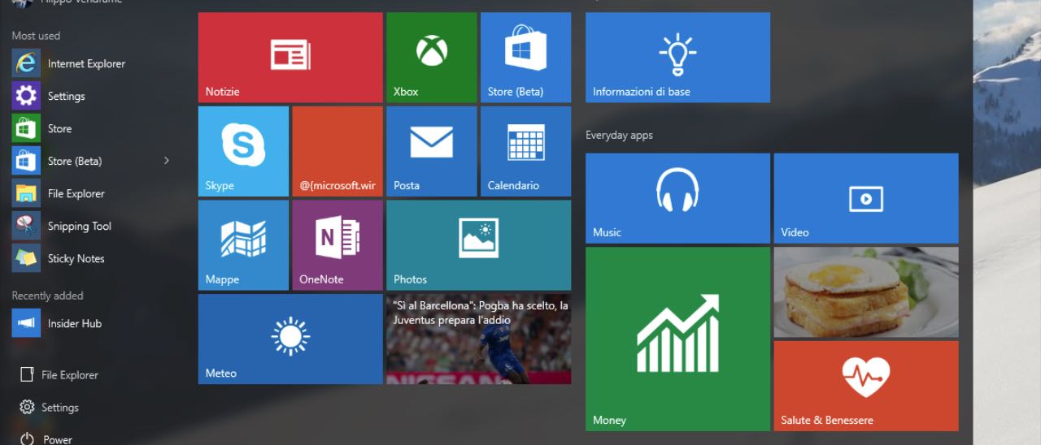Open the Posta mail tile
1041x445 pixels.
(431, 151)
